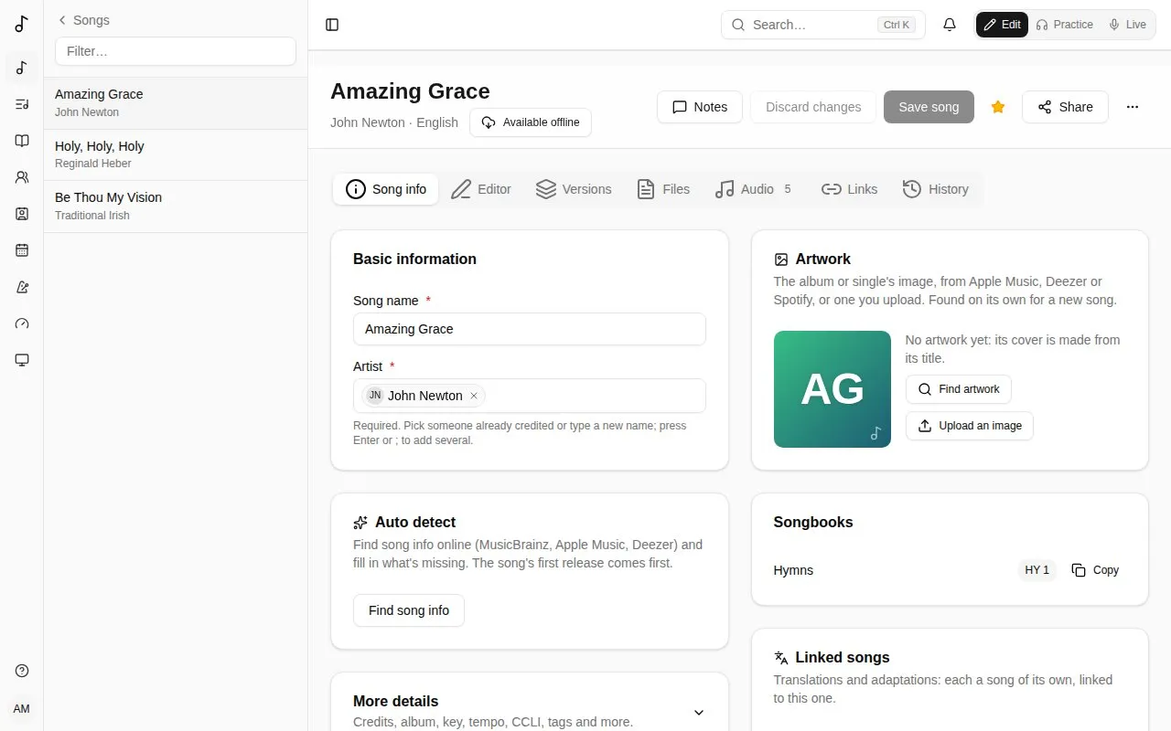The width and height of the screenshot is (1171, 731).
Task: Toggle Available offline
Action: pyautogui.click(x=531, y=122)
